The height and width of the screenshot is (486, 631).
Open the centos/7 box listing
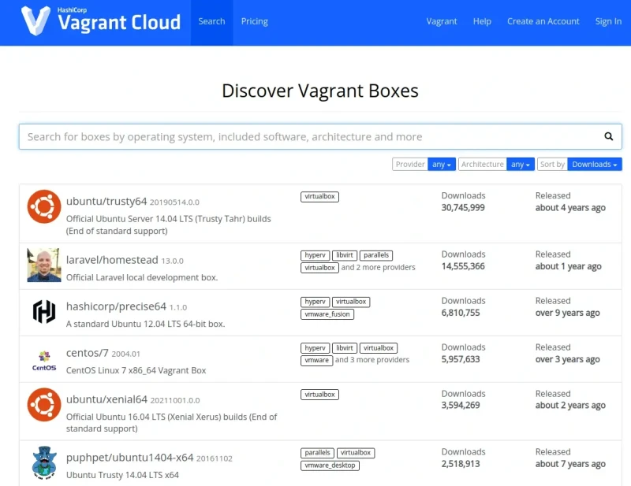click(87, 353)
